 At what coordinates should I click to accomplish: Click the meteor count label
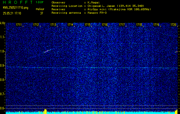click(x=40, y=9)
